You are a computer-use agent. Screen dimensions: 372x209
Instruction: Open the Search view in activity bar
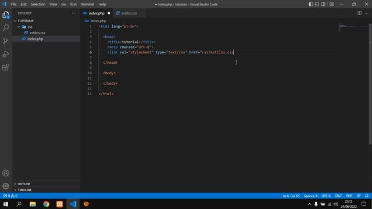[6, 28]
